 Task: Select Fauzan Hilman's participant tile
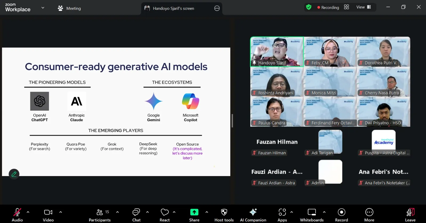[277, 142]
